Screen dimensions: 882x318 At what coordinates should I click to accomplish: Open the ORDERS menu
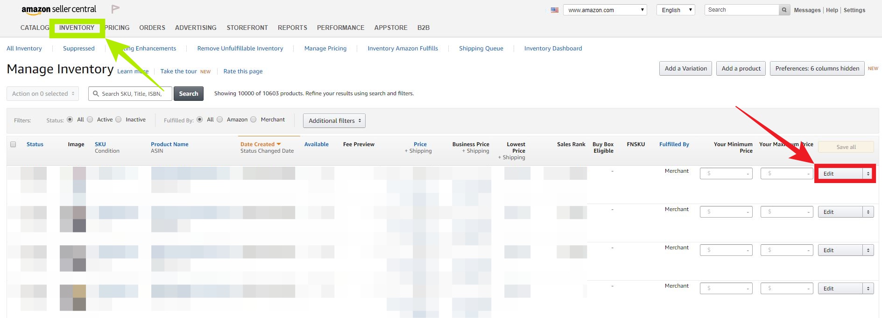(x=152, y=28)
